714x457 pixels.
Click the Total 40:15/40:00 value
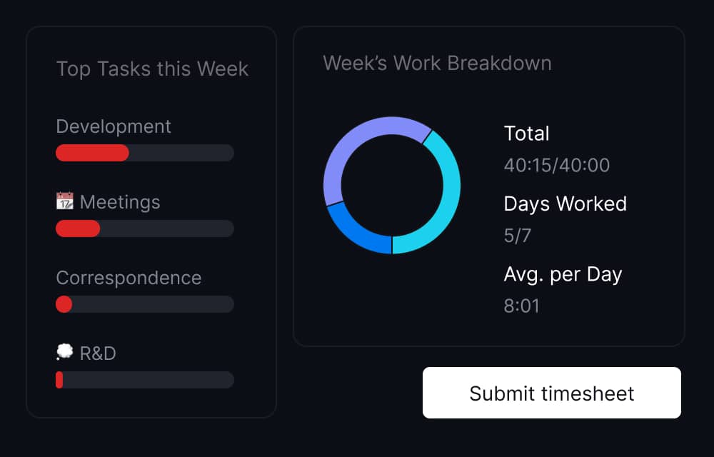[556, 165]
